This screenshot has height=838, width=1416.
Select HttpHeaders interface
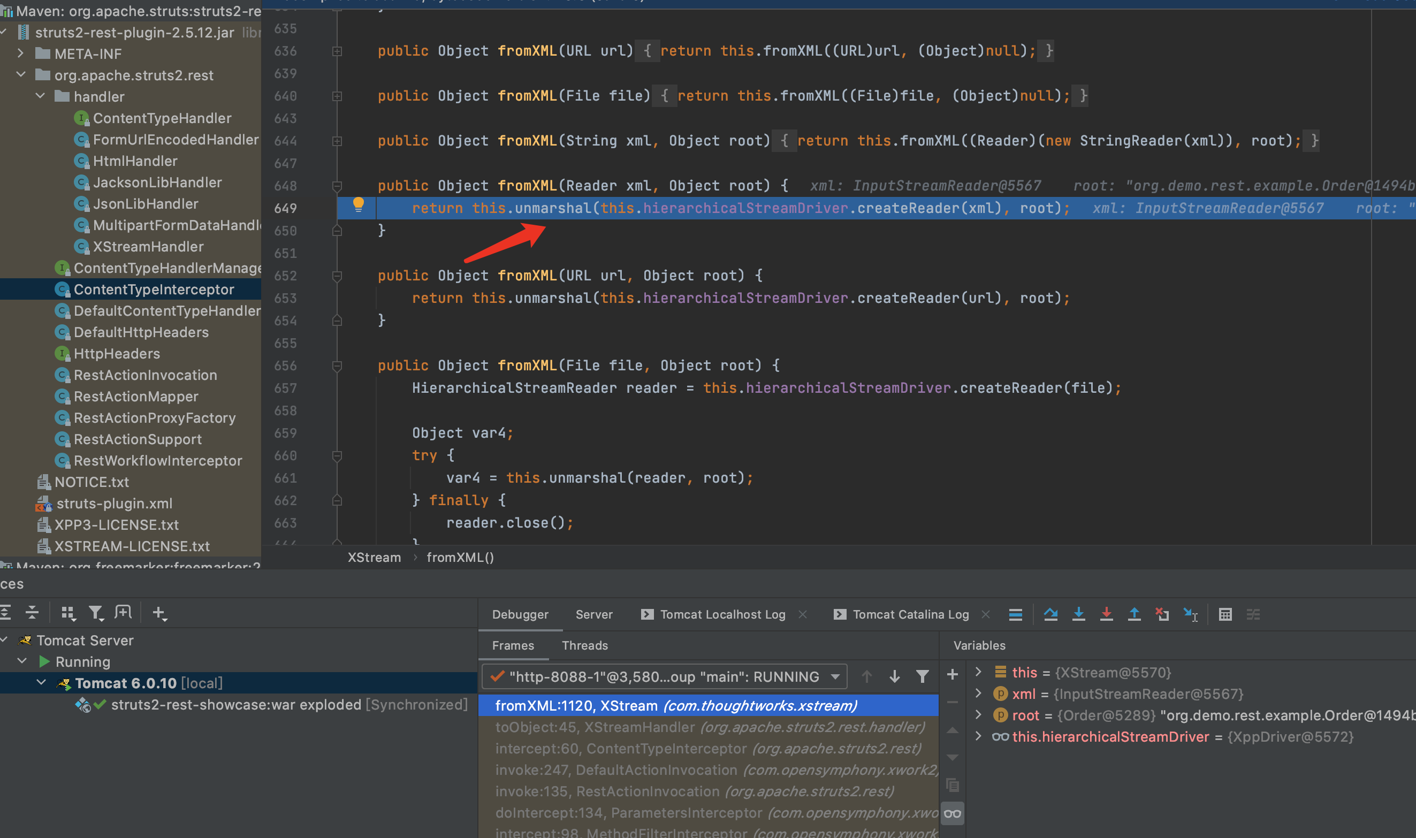coord(117,354)
